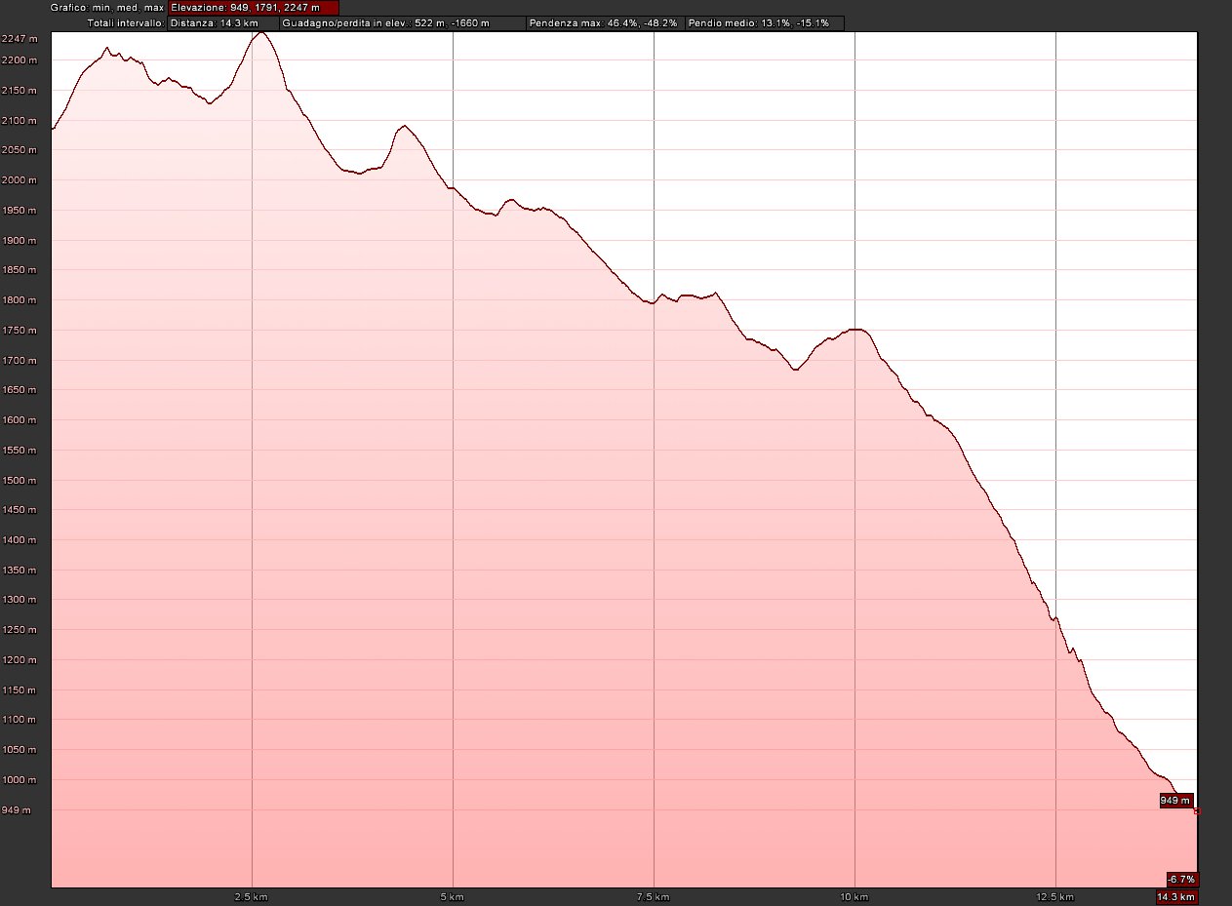Click the 14.3 km distance badge
Viewport: 1232px width, 906px height.
[x=1175, y=897]
